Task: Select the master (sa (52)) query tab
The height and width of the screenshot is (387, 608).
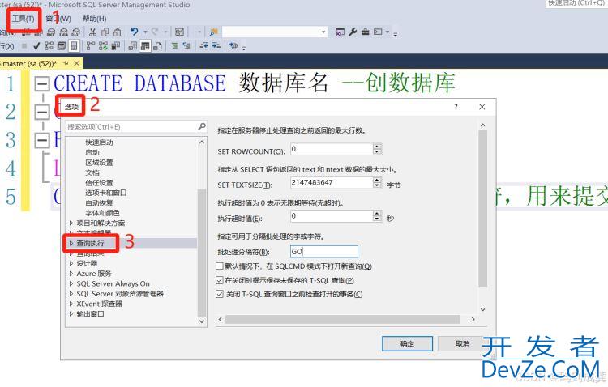Action: pos(29,63)
